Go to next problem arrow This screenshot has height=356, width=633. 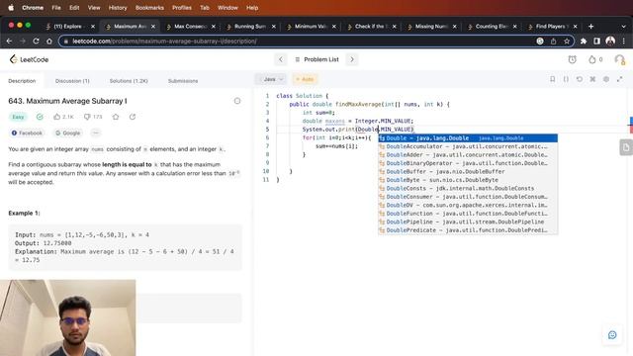click(352, 59)
